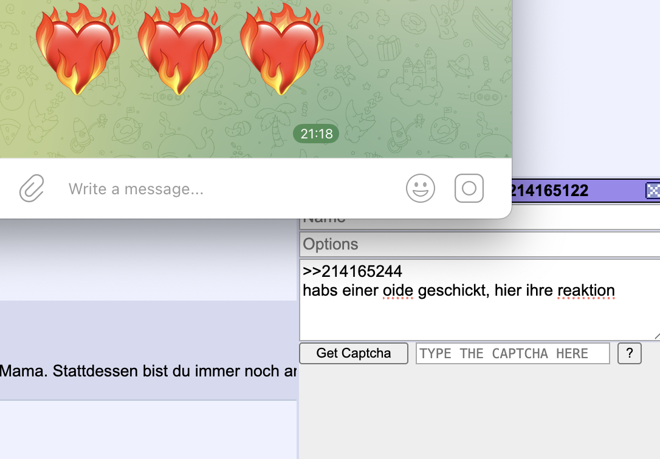Focus the Name input field
This screenshot has width=660, height=459.
[480, 223]
